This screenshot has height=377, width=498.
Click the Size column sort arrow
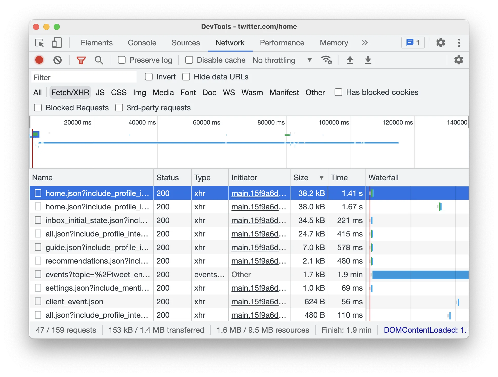(x=321, y=177)
